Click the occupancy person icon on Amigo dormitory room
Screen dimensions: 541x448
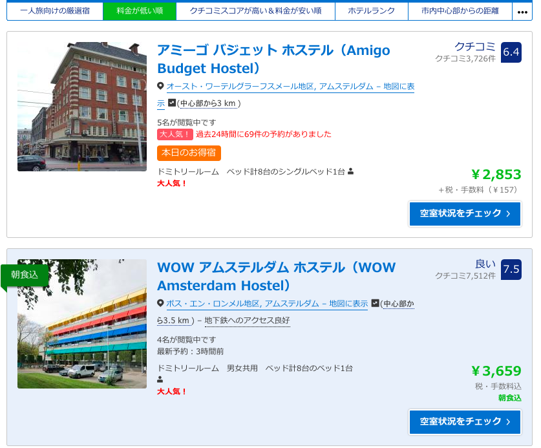coord(350,171)
